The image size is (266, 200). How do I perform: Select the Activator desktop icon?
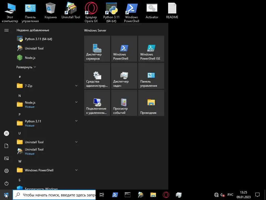click(152, 10)
